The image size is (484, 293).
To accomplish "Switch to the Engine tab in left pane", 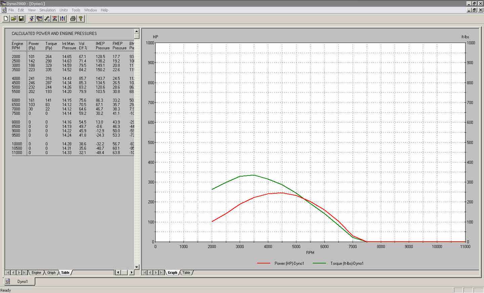I will [36, 273].
